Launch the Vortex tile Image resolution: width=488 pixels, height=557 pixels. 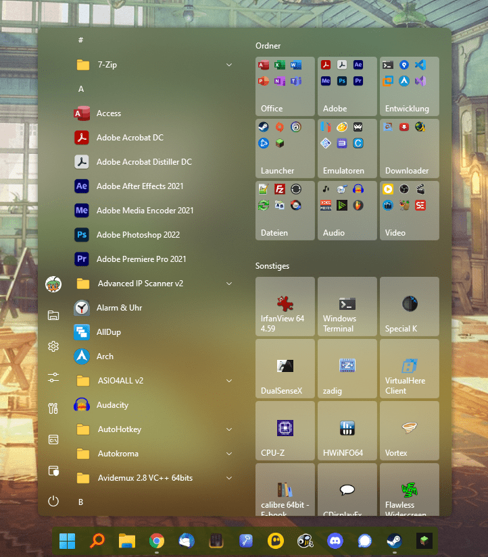(410, 431)
